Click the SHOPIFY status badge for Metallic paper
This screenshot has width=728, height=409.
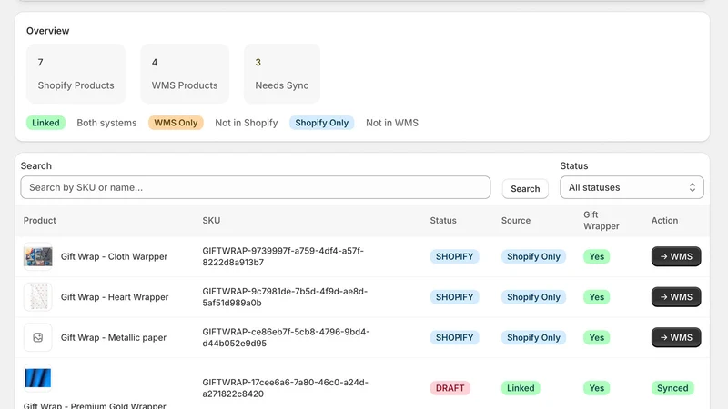click(454, 337)
